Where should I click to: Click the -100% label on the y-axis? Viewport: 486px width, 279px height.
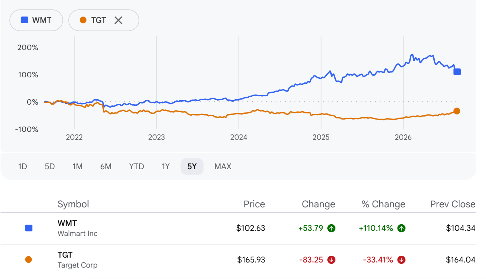tap(27, 129)
